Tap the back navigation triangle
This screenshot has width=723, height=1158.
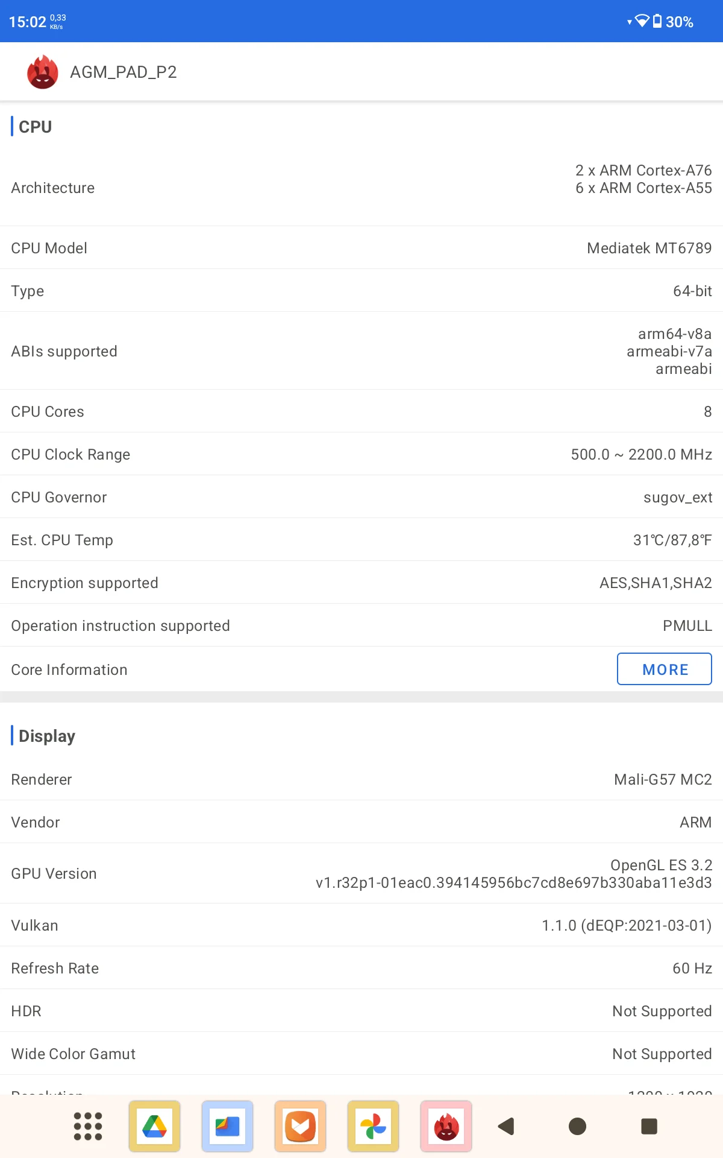(506, 1126)
